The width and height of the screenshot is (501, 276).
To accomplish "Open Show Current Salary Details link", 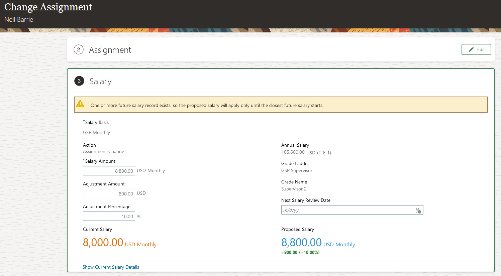I will point(111,267).
